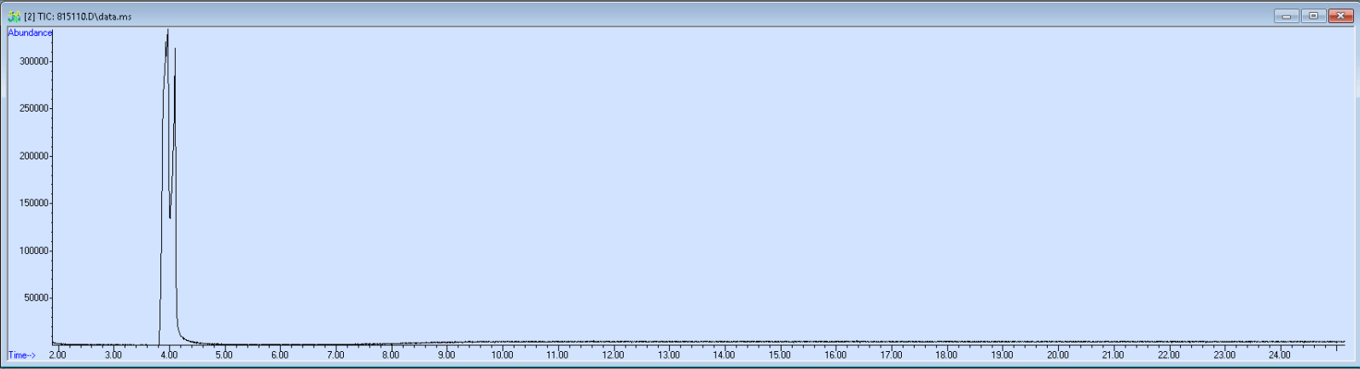
Task: Click the window title text "TIC: 815110.D\data.ms"
Action: (x=84, y=16)
